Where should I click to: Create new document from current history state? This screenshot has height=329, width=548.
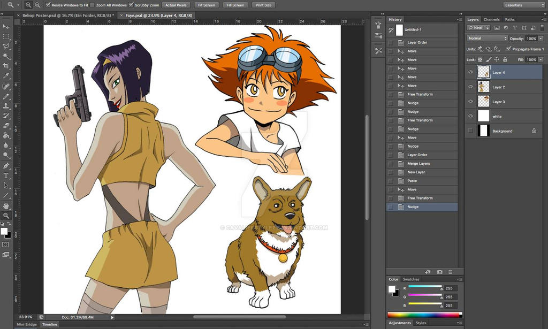pos(428,272)
